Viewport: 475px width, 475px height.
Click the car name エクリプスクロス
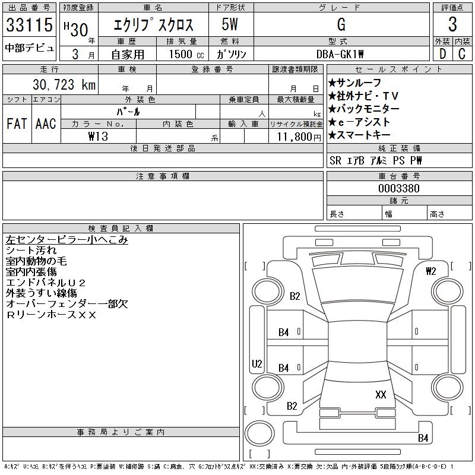[x=153, y=25]
